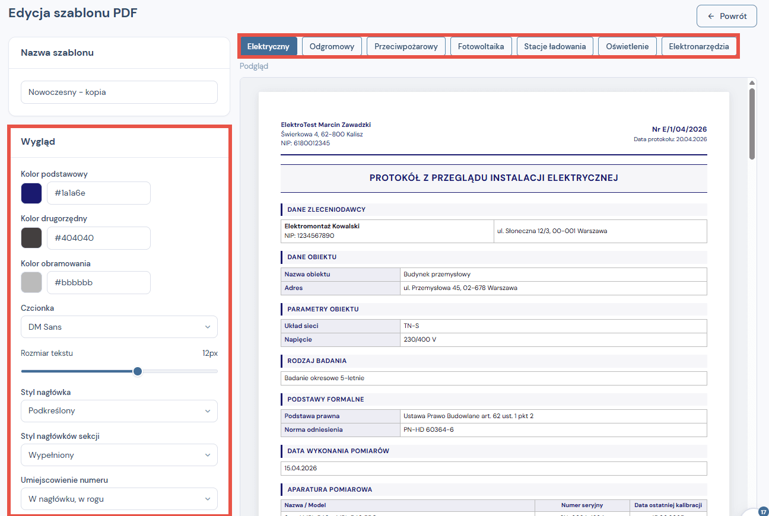Go back with the Powrót button
Screen dimensions: 769x516
(727, 16)
